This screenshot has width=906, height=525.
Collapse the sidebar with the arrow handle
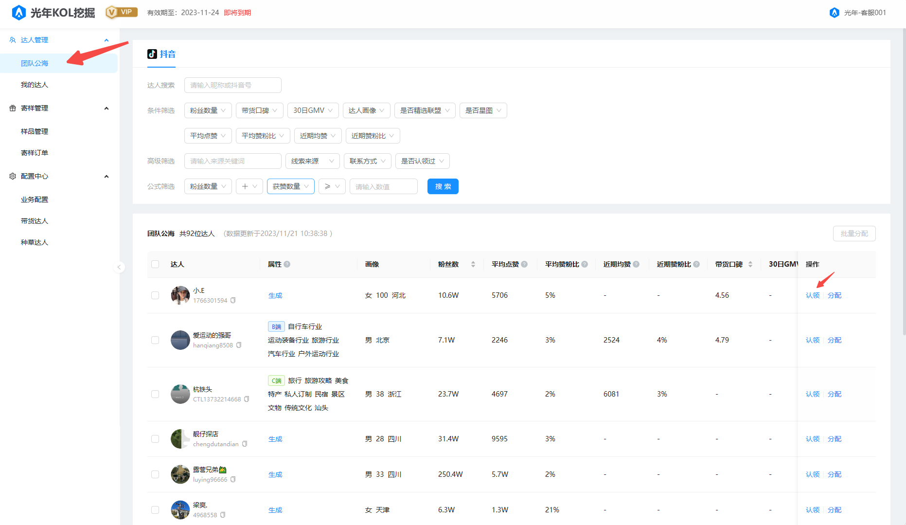coord(119,267)
